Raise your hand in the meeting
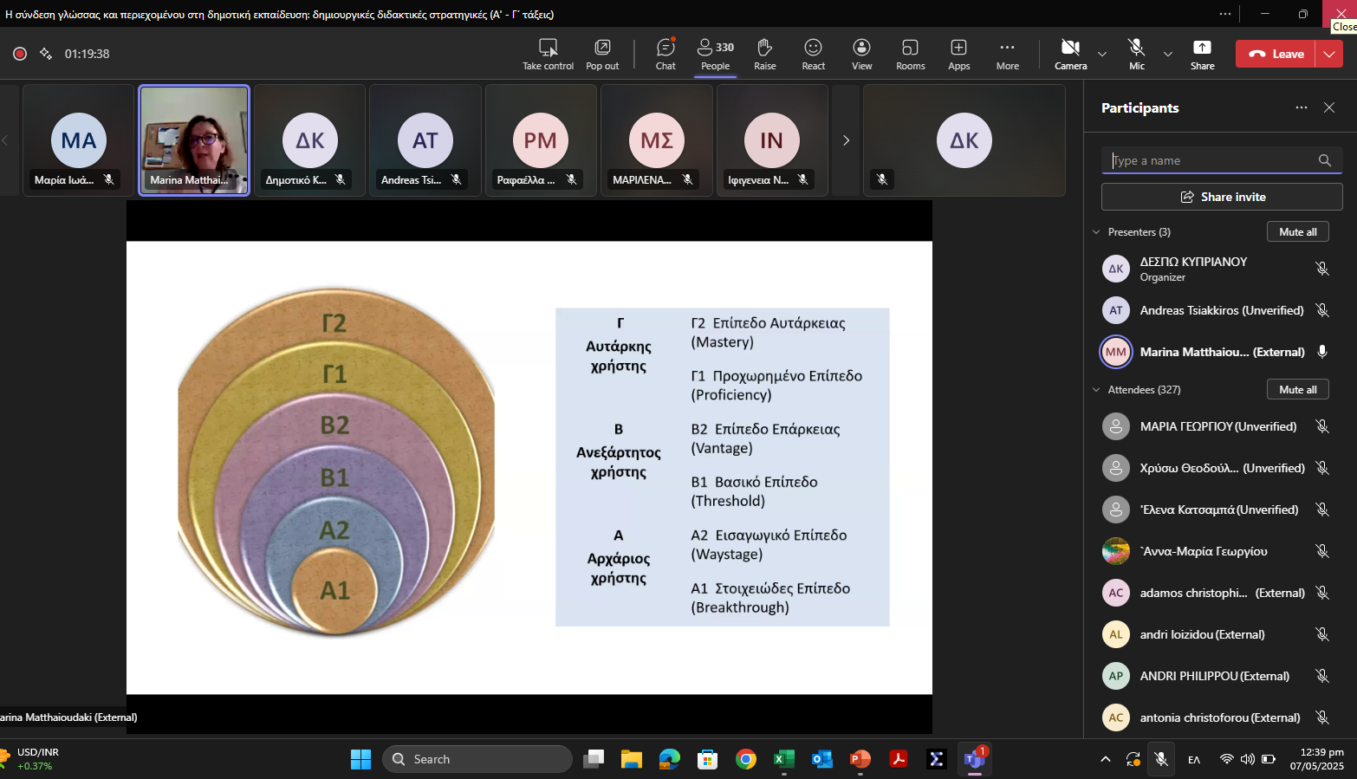This screenshot has height=779, width=1357. pos(764,54)
